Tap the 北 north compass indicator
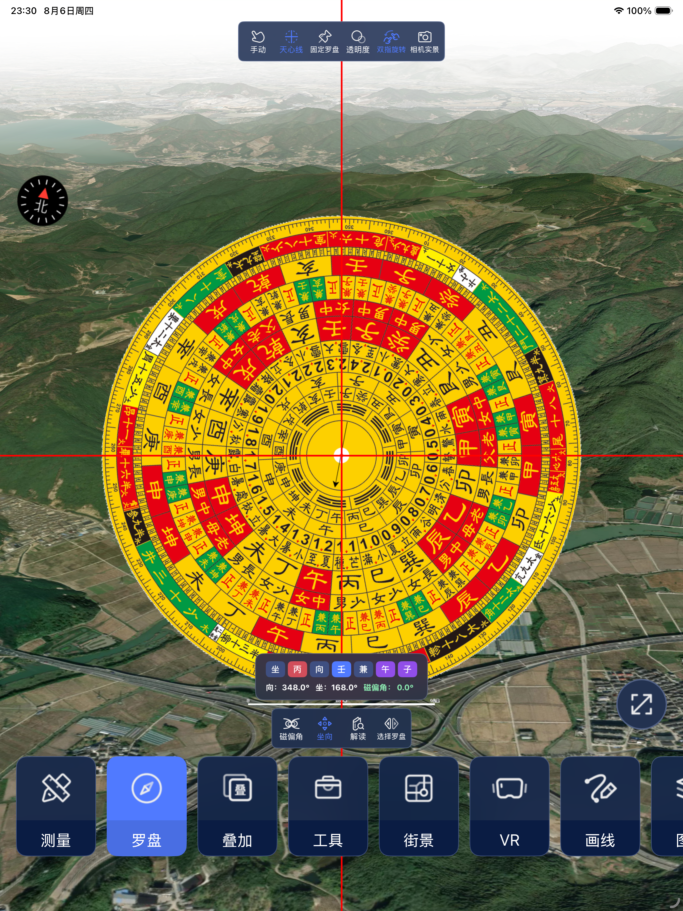Screen dimensions: 683x911 [42, 201]
